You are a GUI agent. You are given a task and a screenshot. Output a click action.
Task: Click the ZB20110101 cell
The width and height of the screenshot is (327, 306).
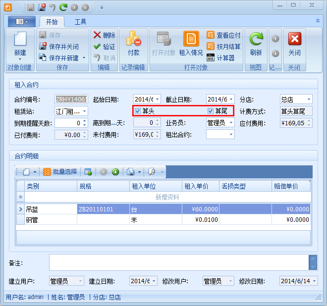click(x=103, y=209)
